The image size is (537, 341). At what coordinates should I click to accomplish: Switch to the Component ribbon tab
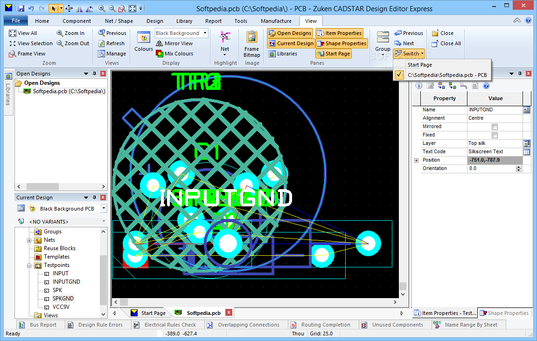tap(77, 21)
